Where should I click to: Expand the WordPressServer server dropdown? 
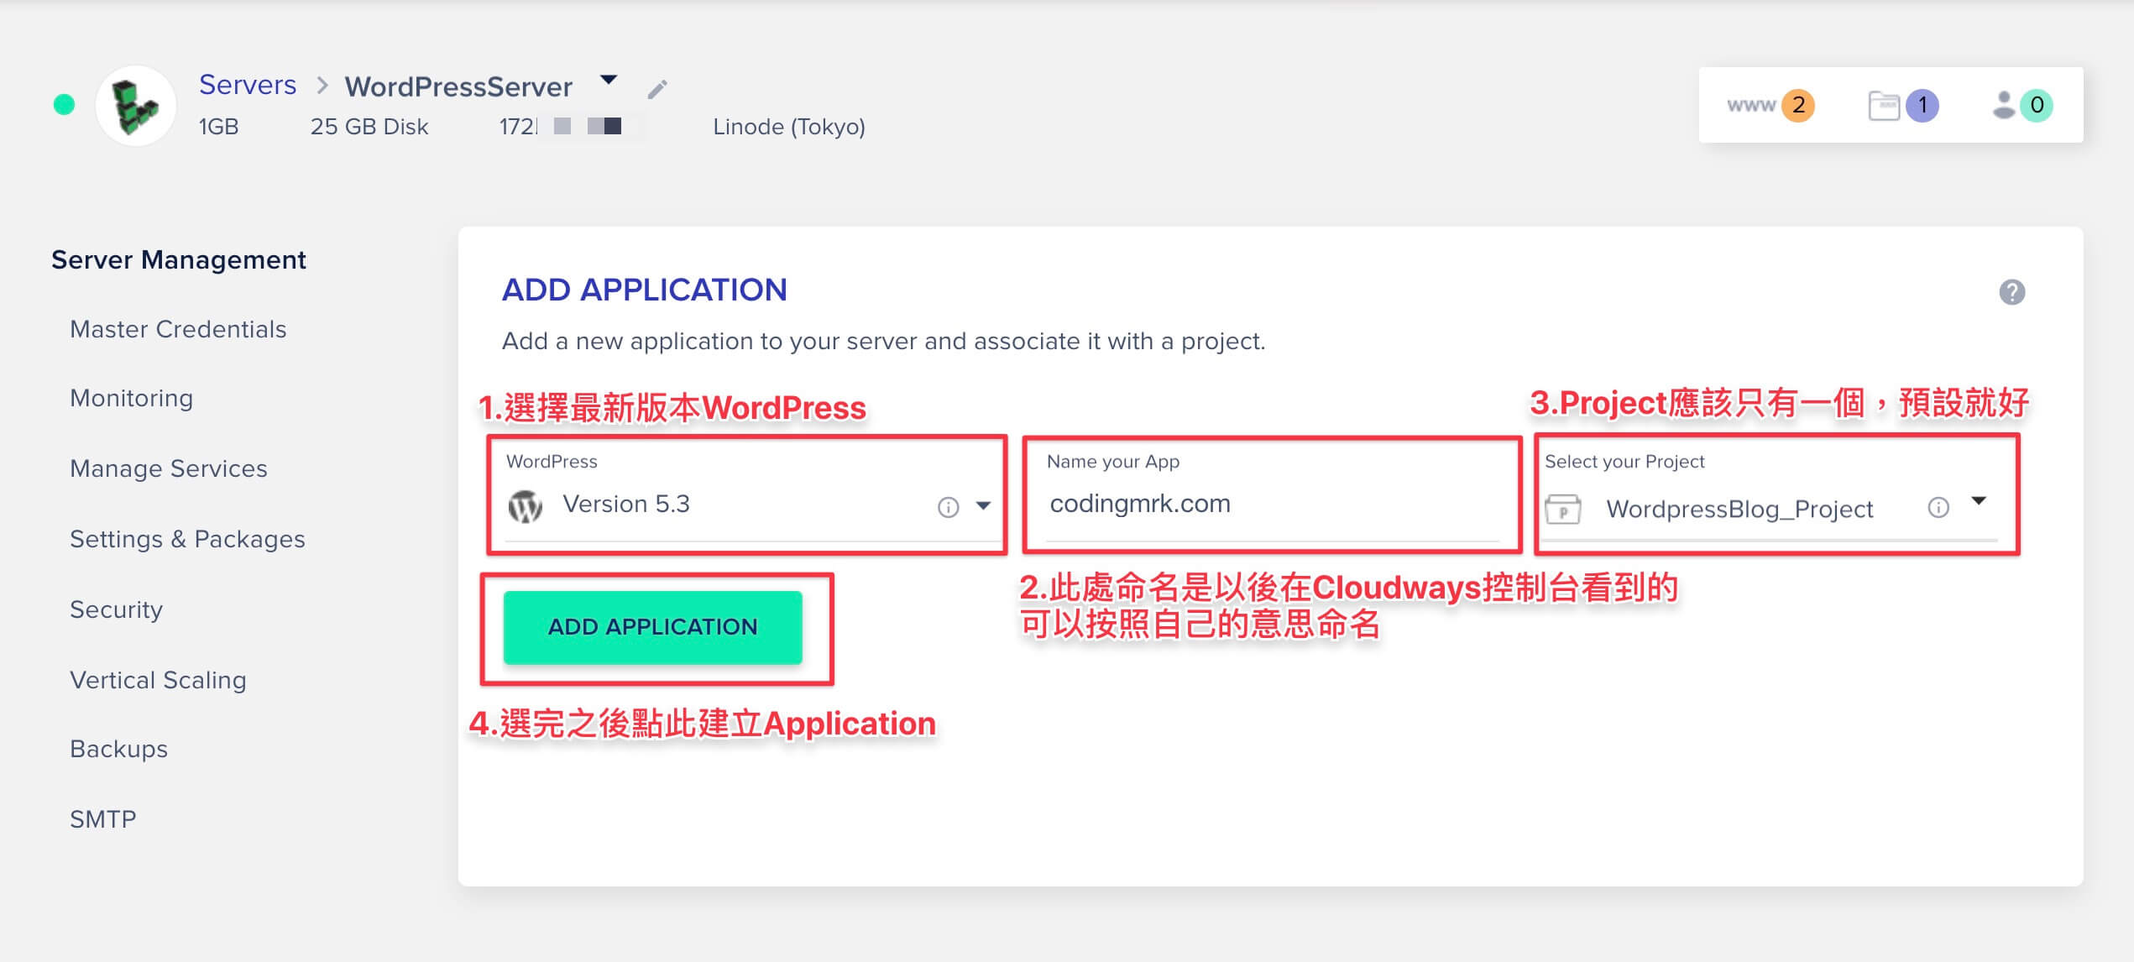click(609, 81)
